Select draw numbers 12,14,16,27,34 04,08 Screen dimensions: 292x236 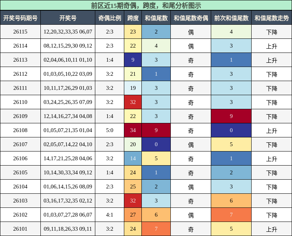click(x=68, y=116)
